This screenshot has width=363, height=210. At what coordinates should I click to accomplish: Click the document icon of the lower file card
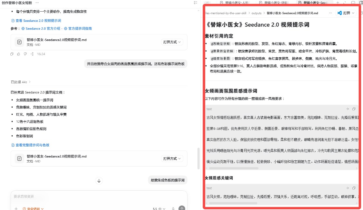(19, 158)
